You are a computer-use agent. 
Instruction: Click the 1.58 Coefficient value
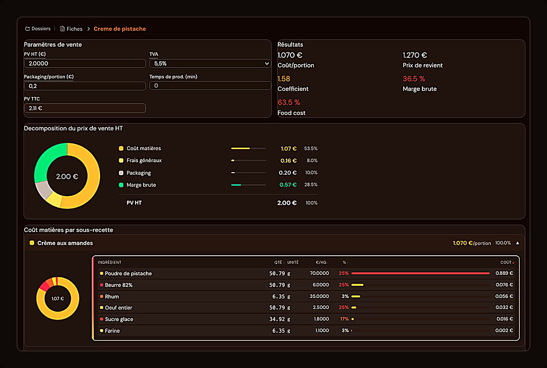(x=284, y=79)
